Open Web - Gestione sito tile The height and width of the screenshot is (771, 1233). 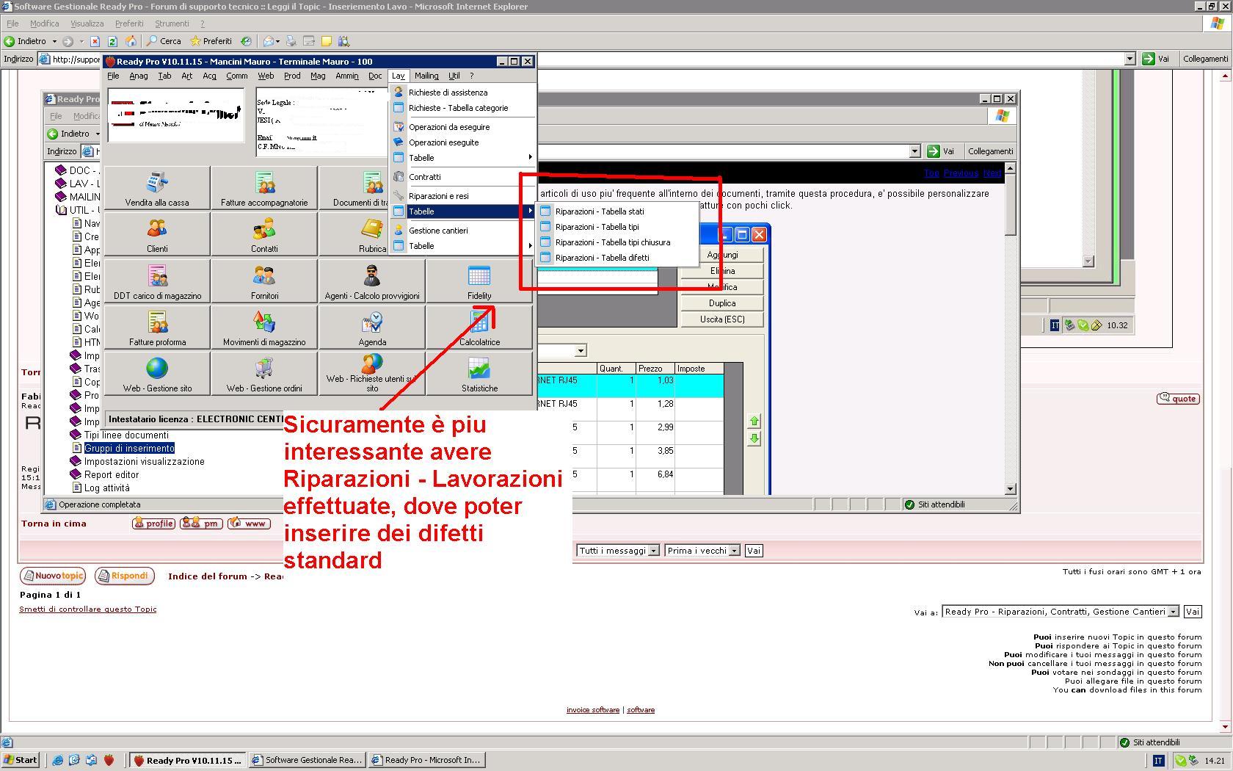click(x=157, y=374)
